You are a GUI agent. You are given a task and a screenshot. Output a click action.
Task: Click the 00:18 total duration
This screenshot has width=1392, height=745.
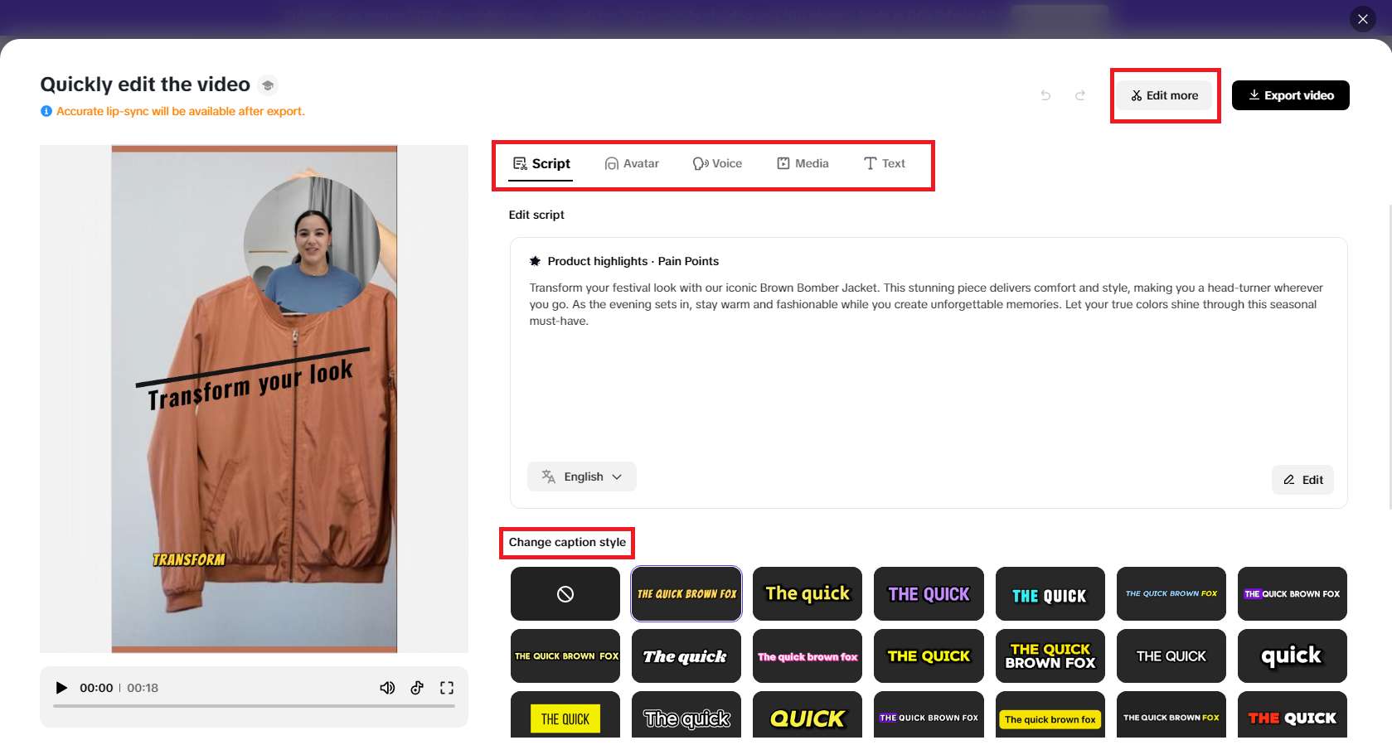pyautogui.click(x=143, y=688)
